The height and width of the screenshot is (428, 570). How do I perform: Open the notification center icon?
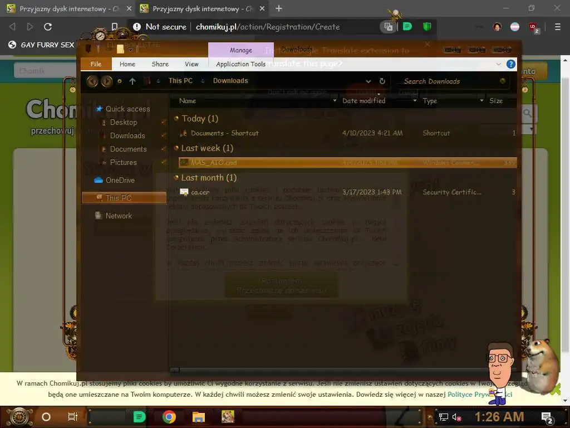coord(547,418)
